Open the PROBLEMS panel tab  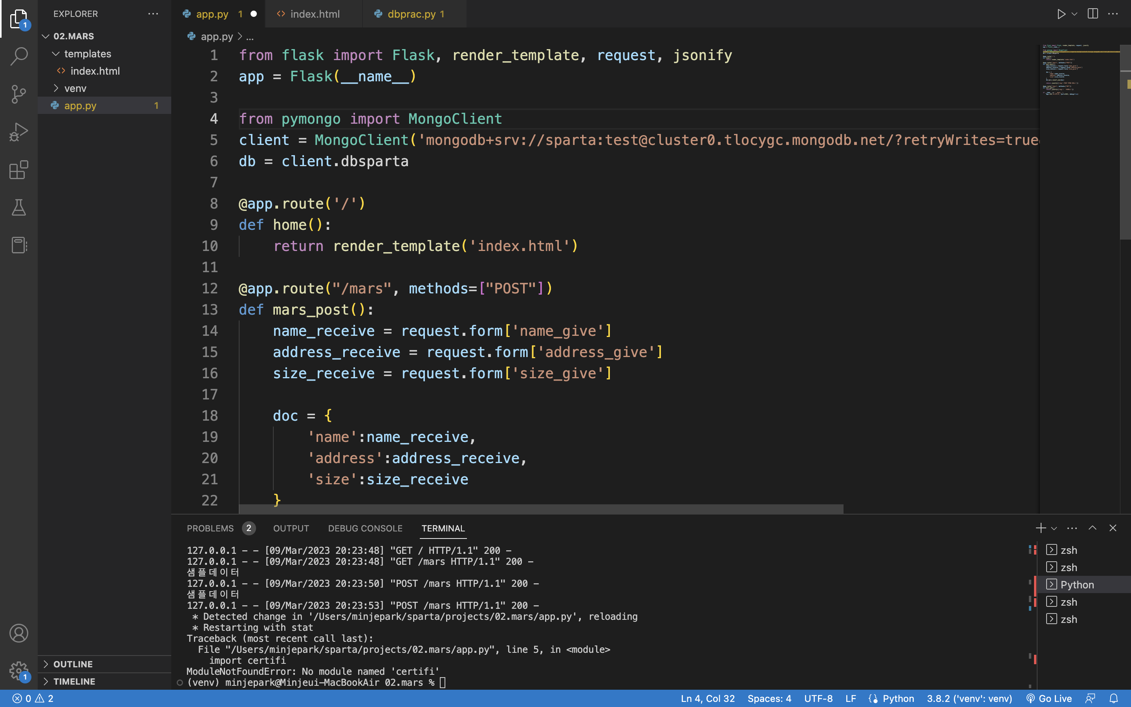221,528
